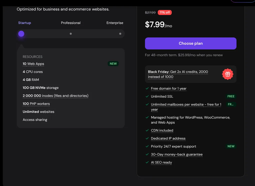The height and width of the screenshot is (186, 255).
Task: Click 'Optimized for business and ecommerce websites' text
Action: [63, 9]
